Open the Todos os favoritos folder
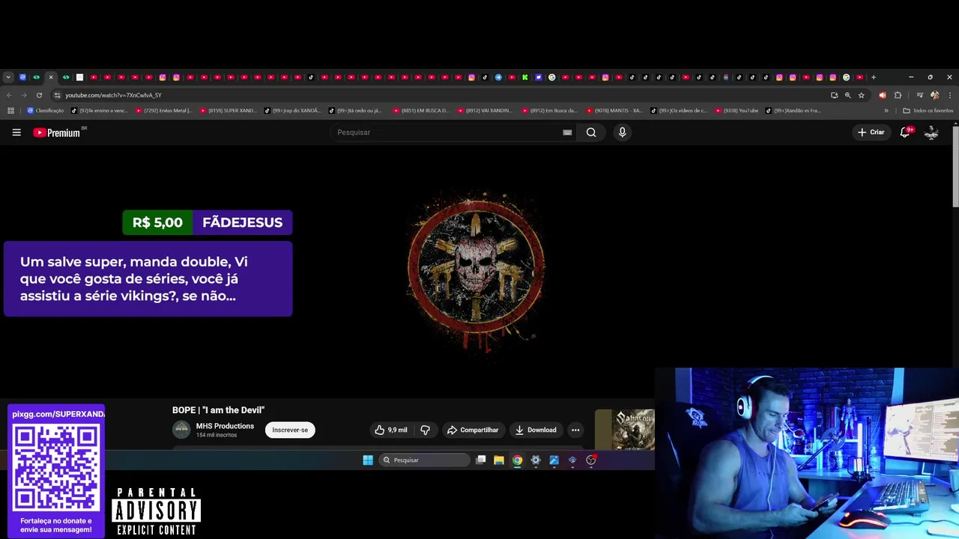This screenshot has height=539, width=959. [928, 111]
